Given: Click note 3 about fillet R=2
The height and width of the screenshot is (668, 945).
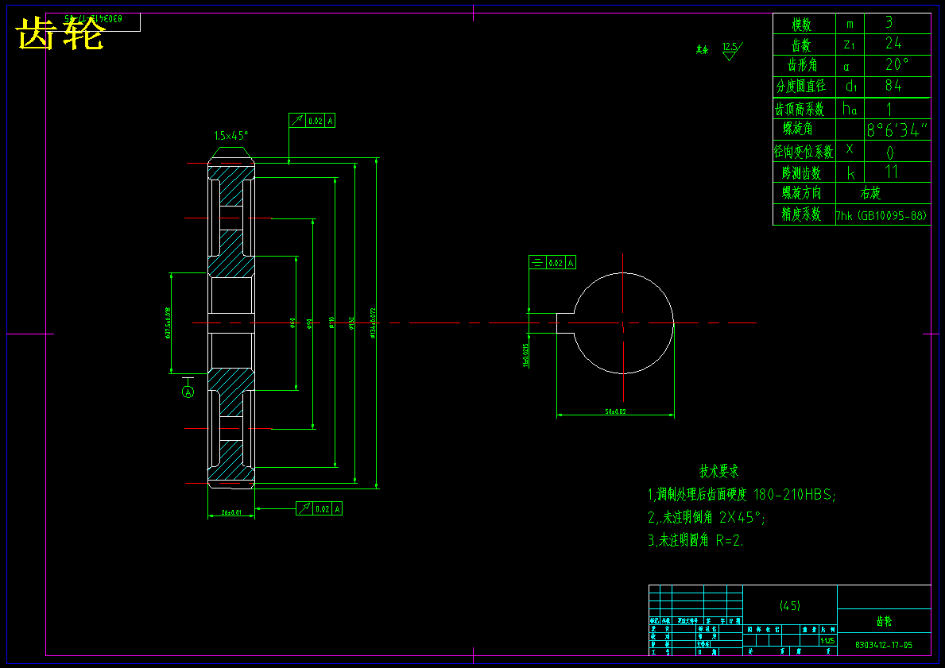Looking at the screenshot, I should click(696, 540).
